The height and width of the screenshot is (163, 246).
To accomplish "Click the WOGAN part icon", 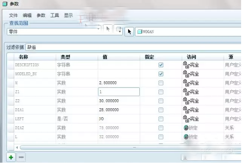I will (x=139, y=31).
